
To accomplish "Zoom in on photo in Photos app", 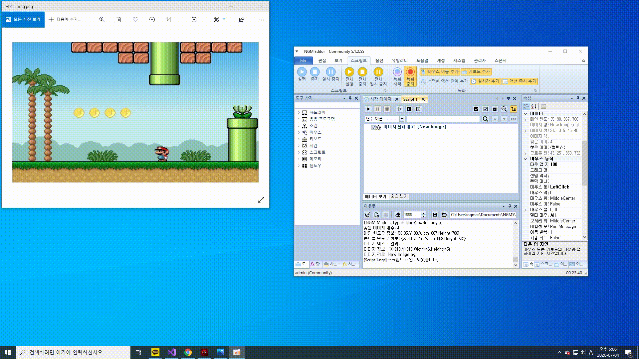I will click(x=102, y=20).
